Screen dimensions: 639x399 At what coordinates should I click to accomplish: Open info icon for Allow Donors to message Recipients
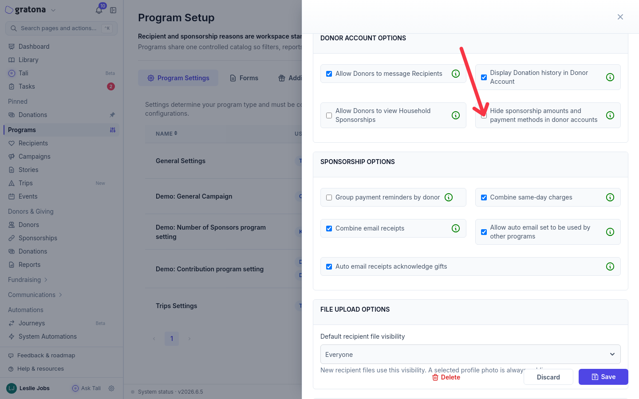tap(456, 74)
